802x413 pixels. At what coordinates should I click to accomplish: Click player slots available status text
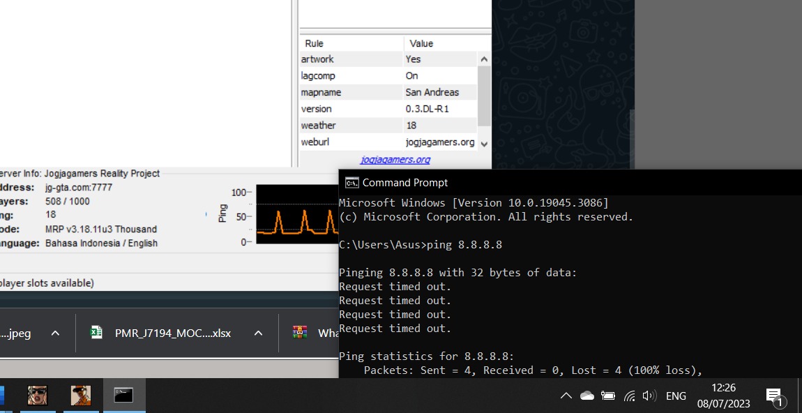[x=47, y=283]
